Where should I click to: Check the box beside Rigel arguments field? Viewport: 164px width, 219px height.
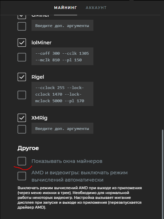click(22, 95)
